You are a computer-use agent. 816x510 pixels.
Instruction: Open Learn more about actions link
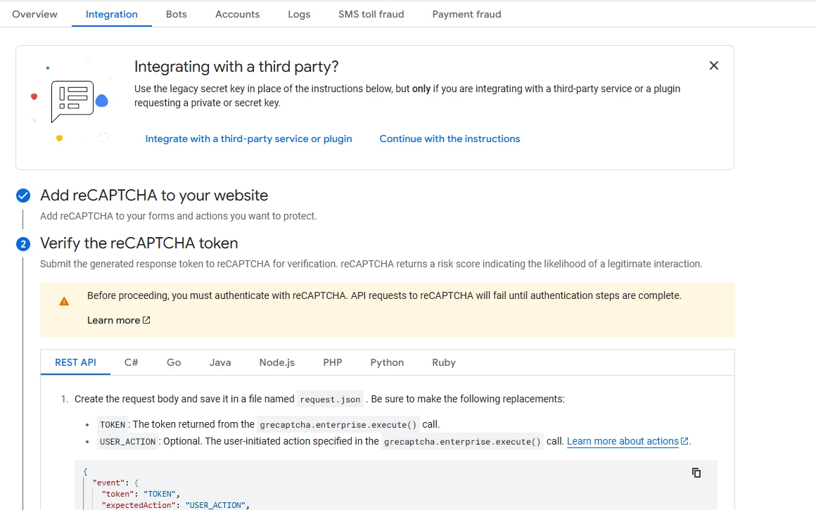(x=627, y=441)
